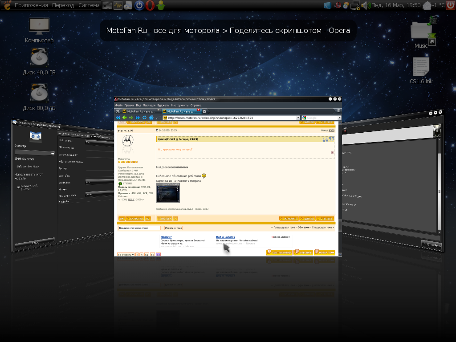This screenshot has height=342, width=456.
Task: Reload the page in Opera
Action: pyautogui.click(x=144, y=118)
